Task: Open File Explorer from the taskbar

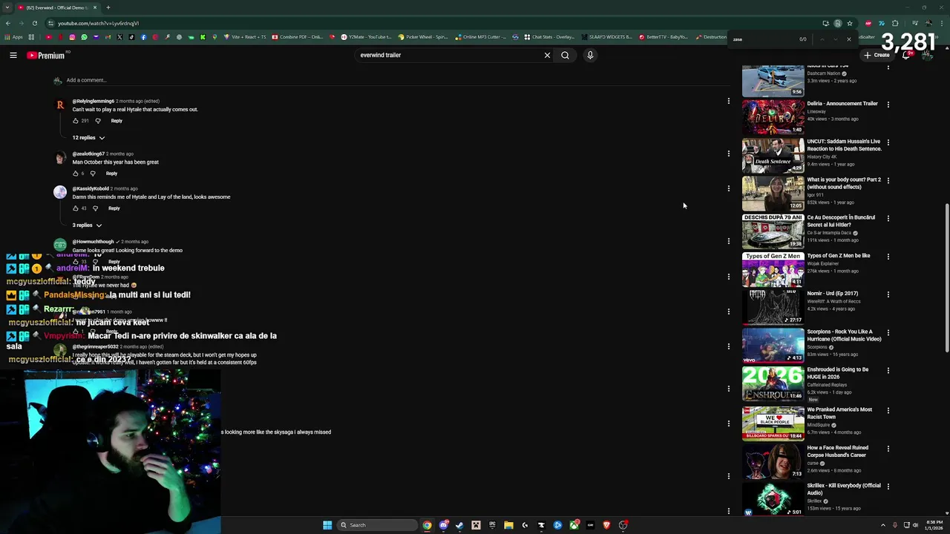Action: tap(508, 525)
